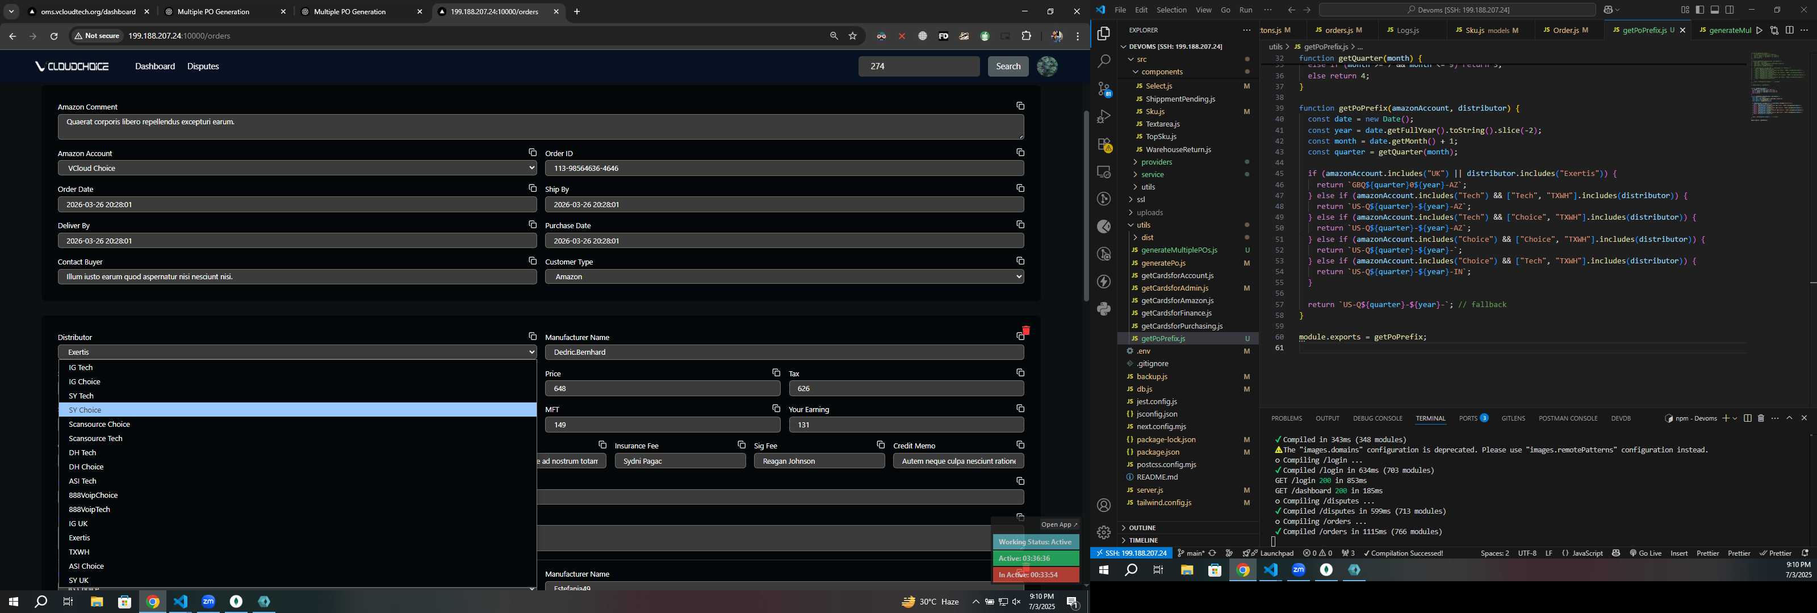The image size is (1817, 613).
Task: Click the user avatar in CloudChoice header
Action: coord(1046,66)
